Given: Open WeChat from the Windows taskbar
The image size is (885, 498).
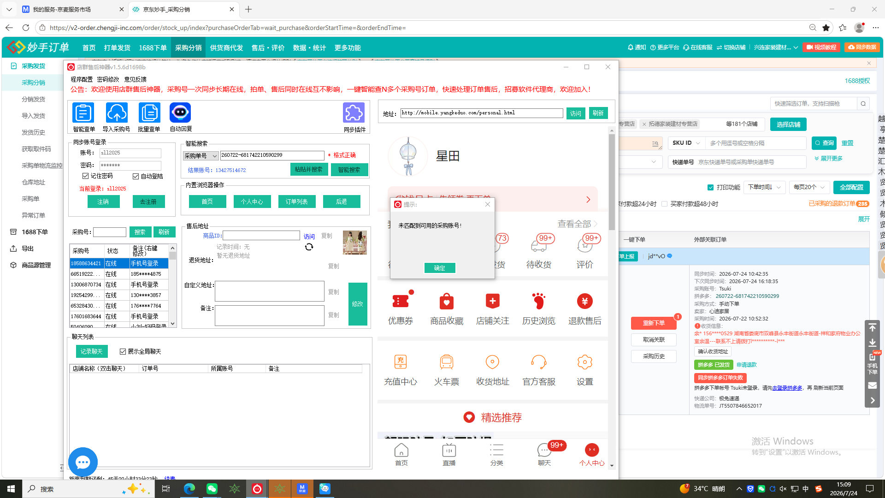Looking at the screenshot, I should pyautogui.click(x=212, y=489).
